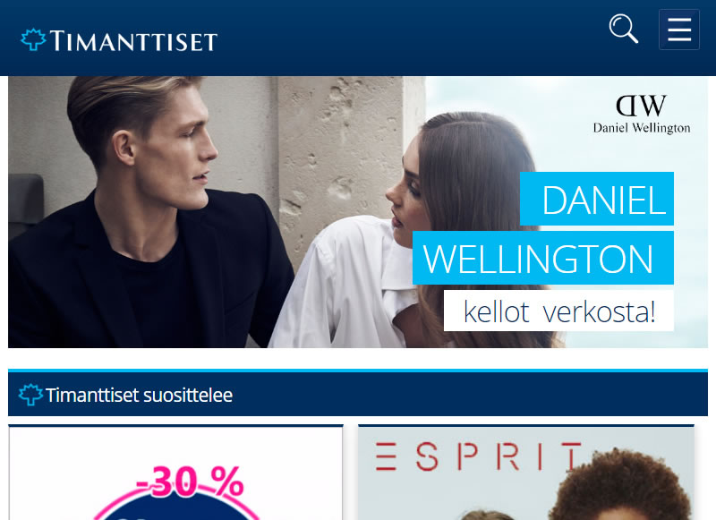This screenshot has width=716, height=520.
Task: Open the search magnifier icon
Action: [623, 29]
